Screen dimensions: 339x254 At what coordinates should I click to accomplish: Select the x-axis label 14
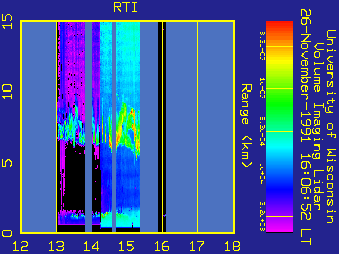click(92, 246)
